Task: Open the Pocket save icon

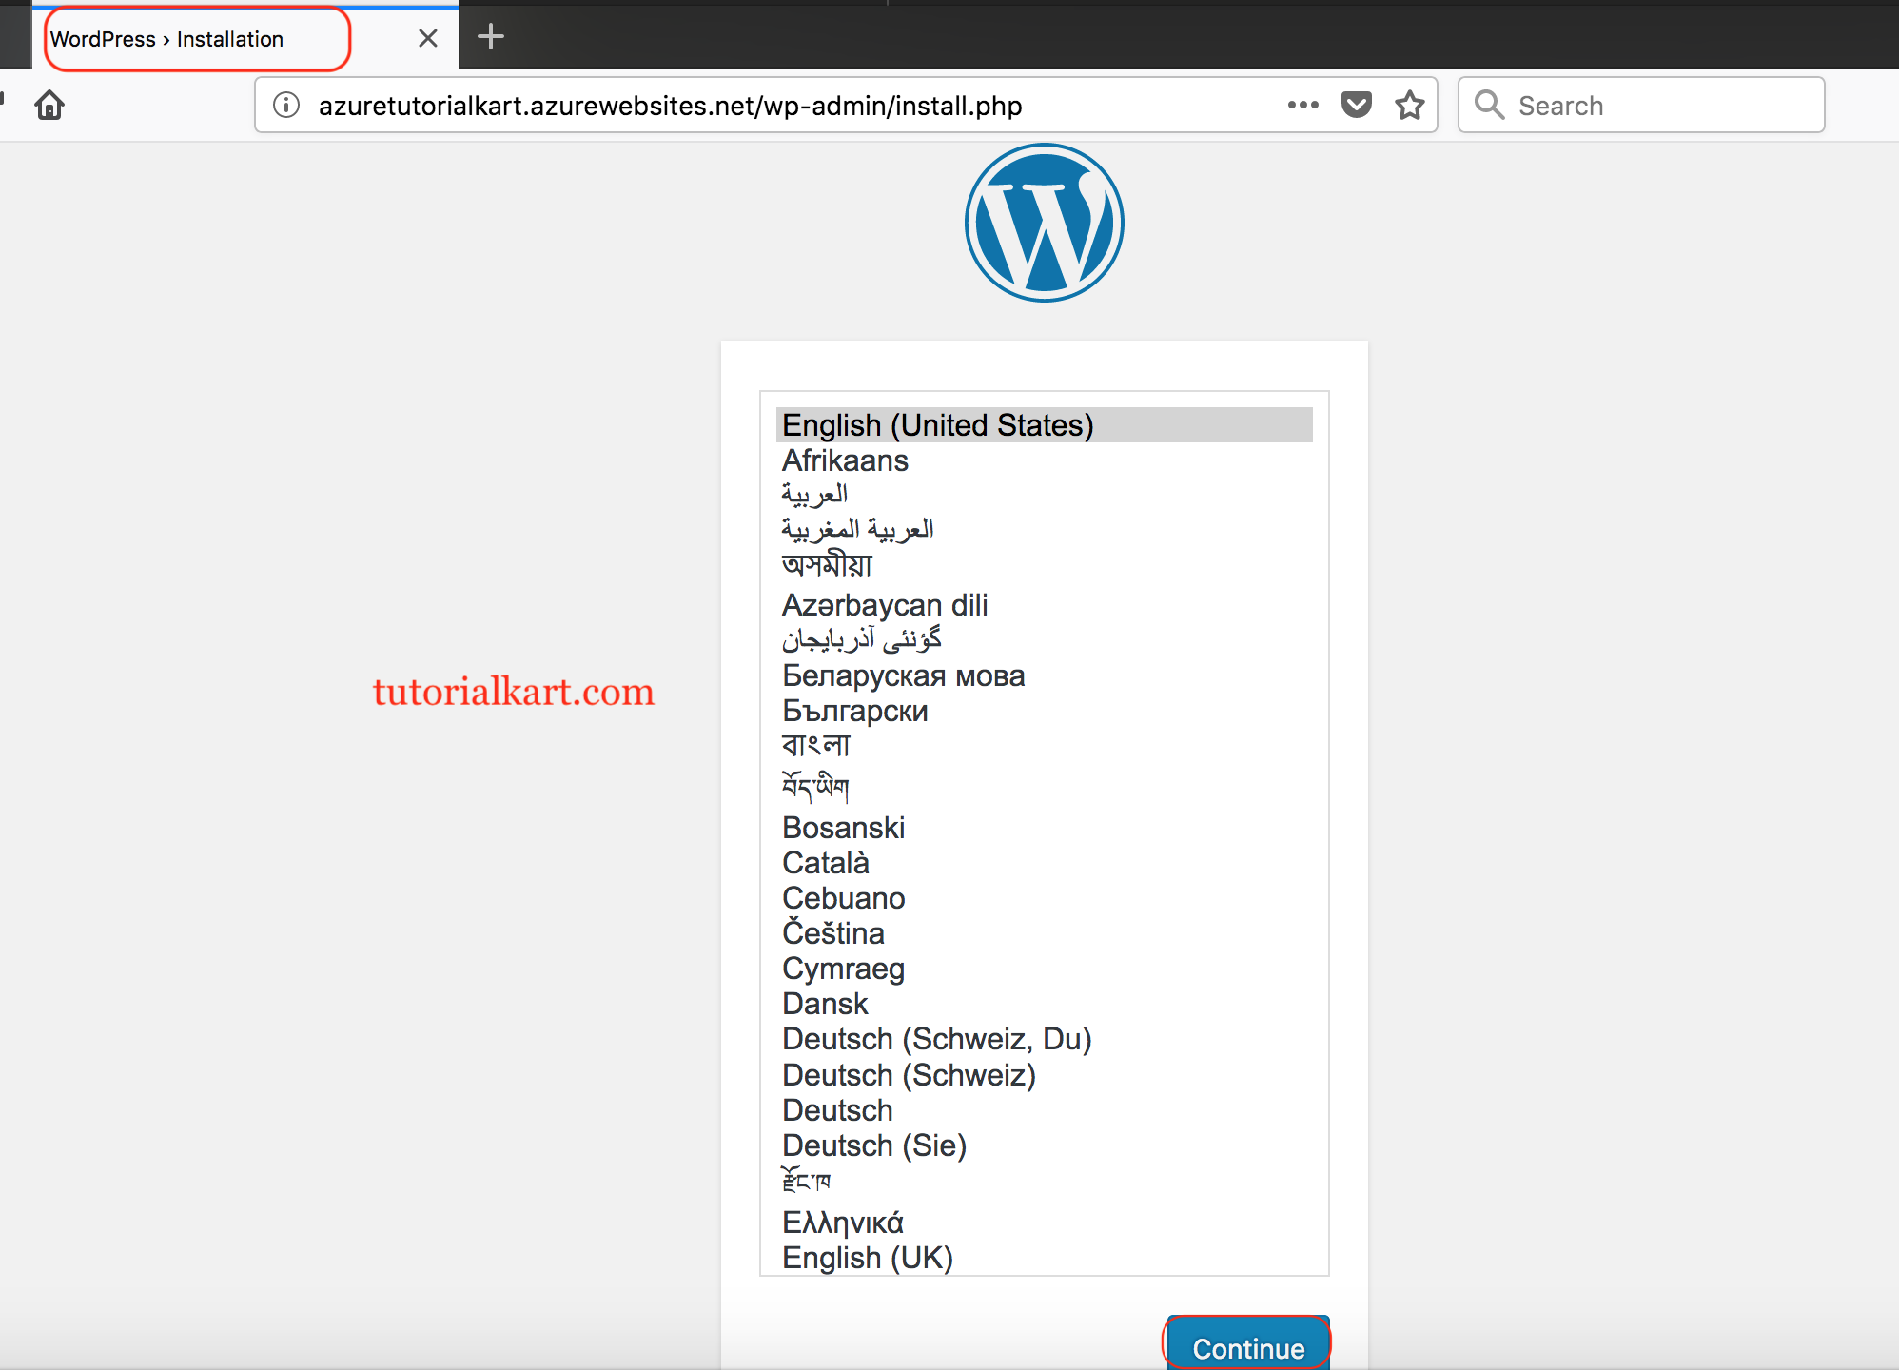Action: (x=1355, y=105)
